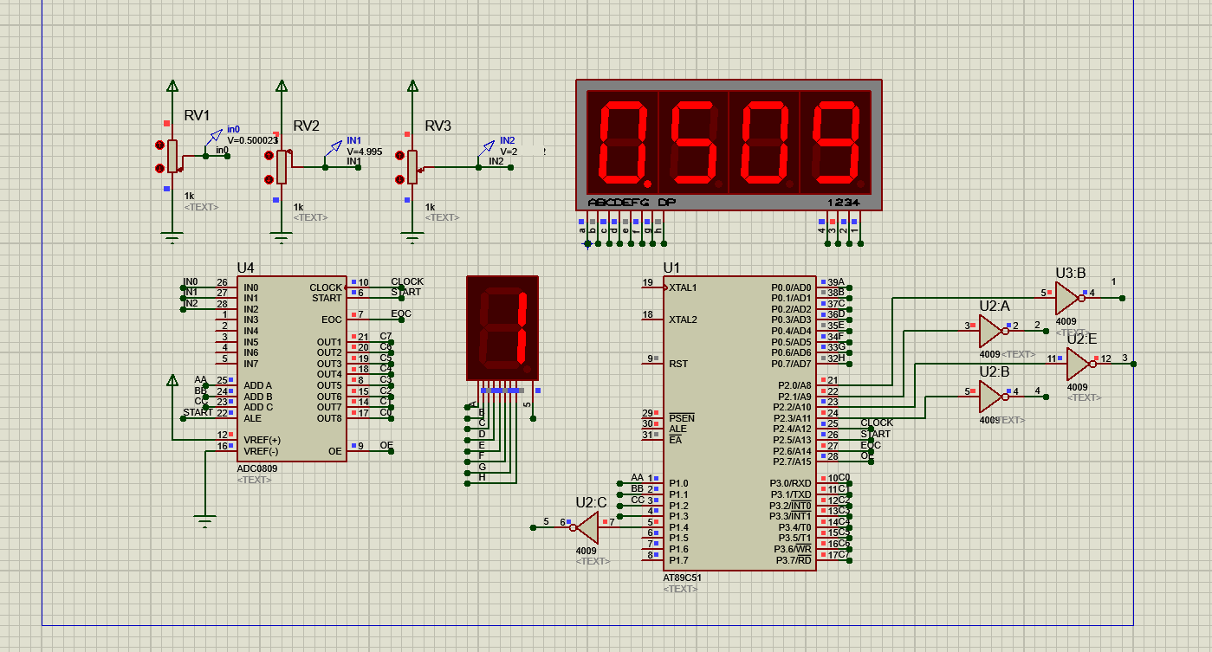Click the VREF(+) pin label on U4
Viewport: 1212px width, 652px height.
262,440
